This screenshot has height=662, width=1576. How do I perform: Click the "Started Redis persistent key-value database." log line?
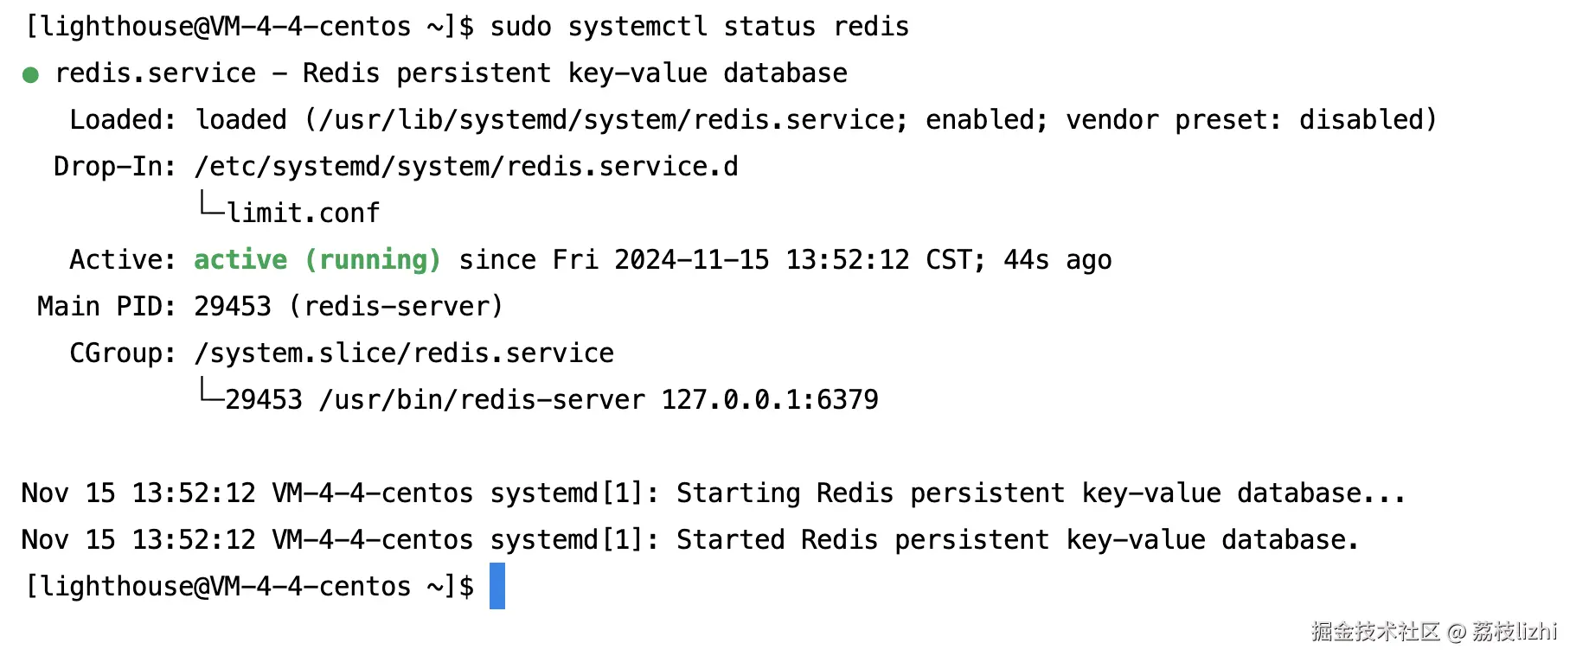point(1017,540)
